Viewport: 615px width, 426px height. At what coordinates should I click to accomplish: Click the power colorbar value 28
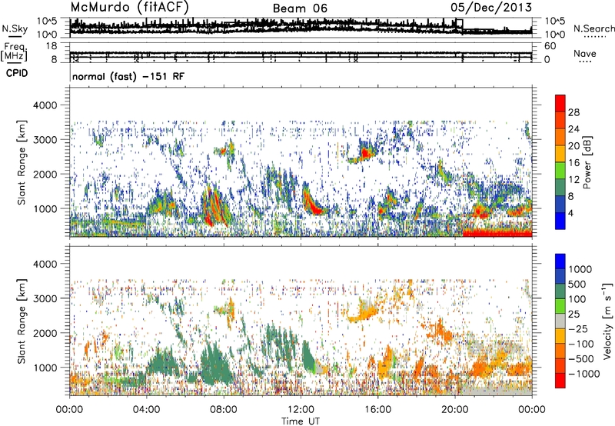coord(573,112)
